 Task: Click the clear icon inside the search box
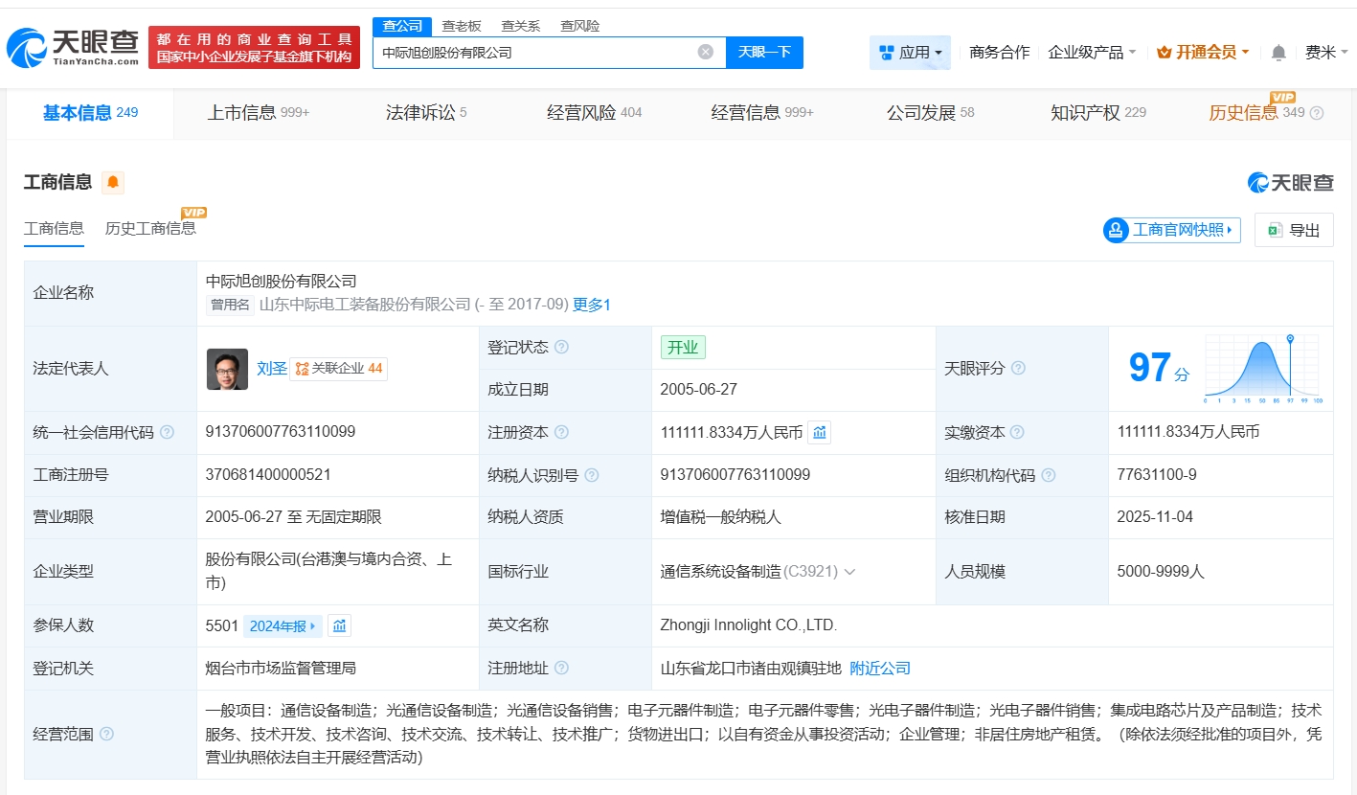706,52
